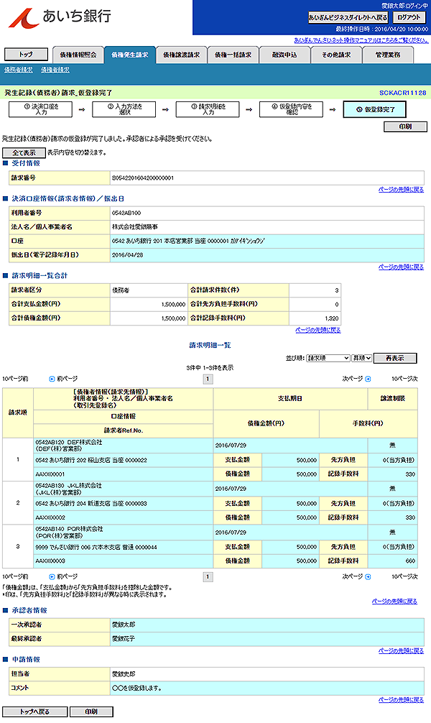Screen dimensions: 431x723
Task: Open the 債権情報照会 tab
Action: (x=78, y=55)
